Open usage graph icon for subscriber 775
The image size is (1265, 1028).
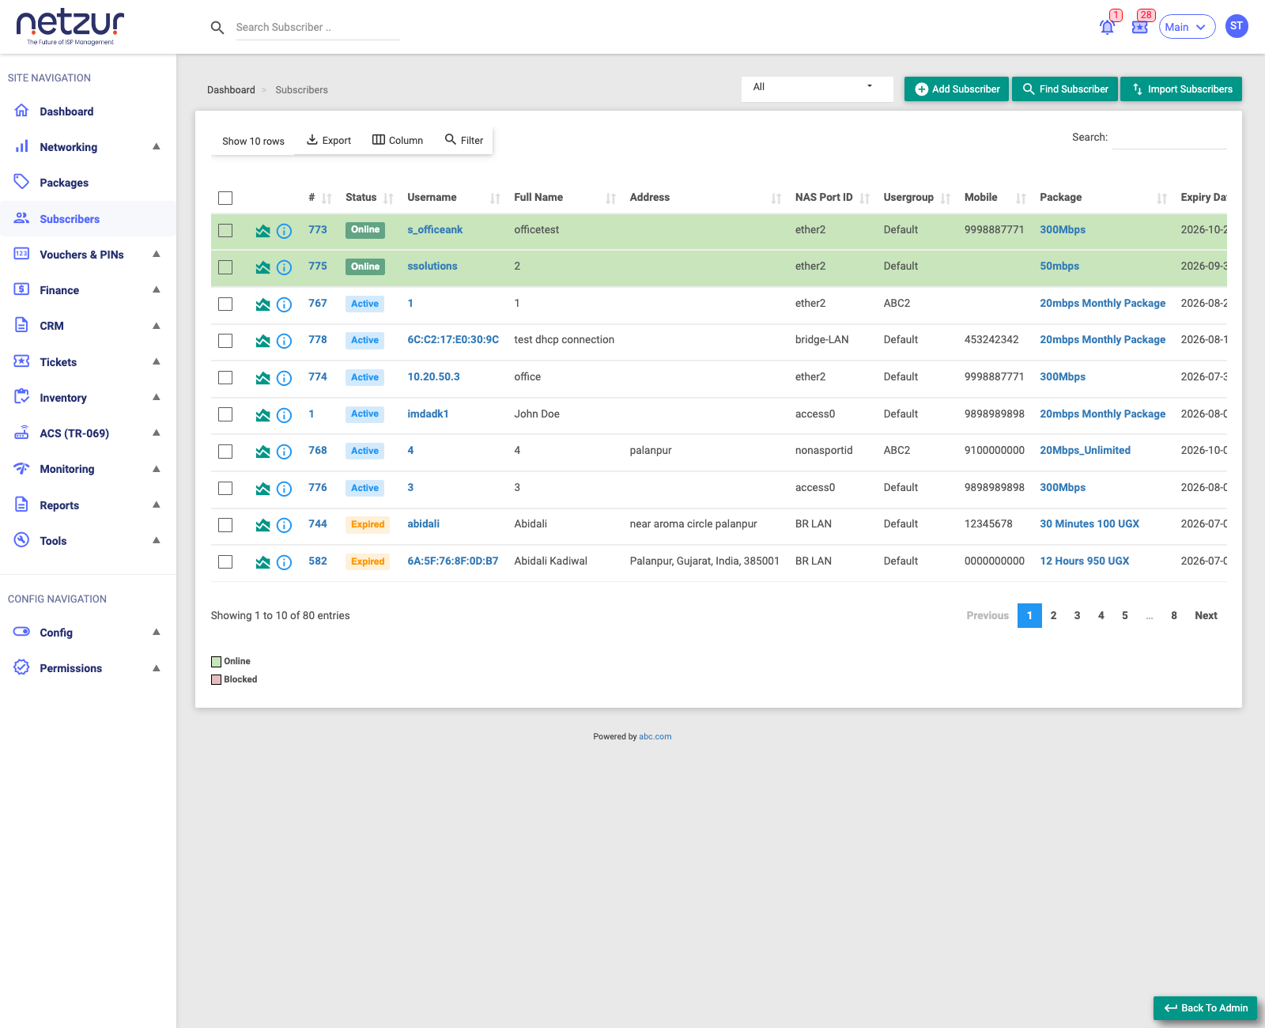click(263, 267)
